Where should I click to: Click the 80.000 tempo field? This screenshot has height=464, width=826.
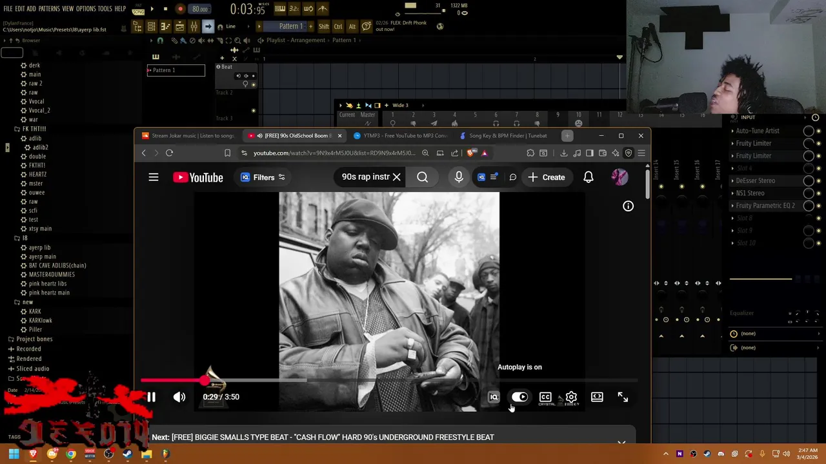tap(199, 9)
